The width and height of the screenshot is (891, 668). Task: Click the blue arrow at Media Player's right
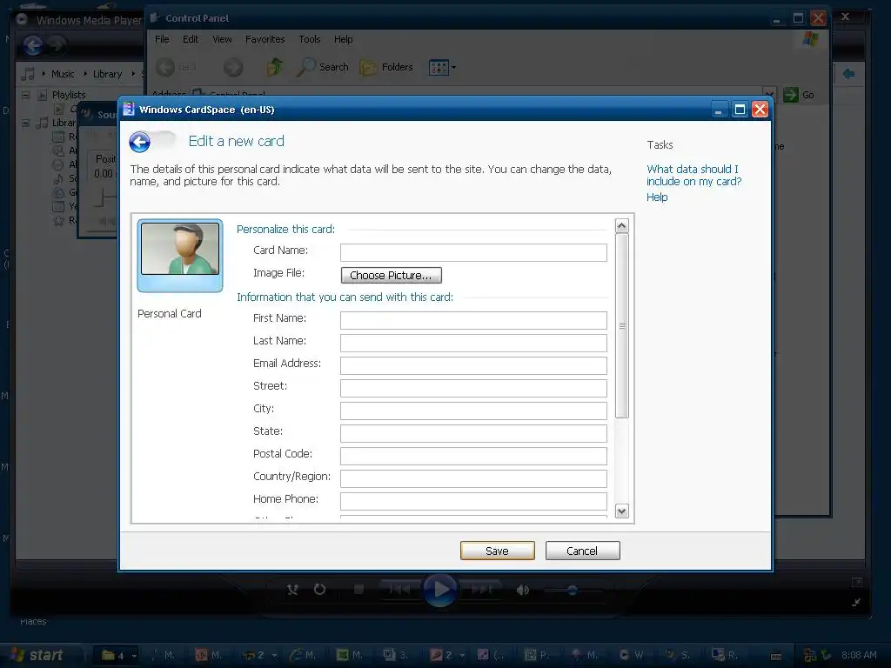point(849,74)
